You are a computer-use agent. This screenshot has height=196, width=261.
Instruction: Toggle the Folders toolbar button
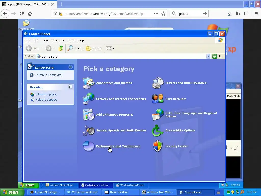(94, 48)
